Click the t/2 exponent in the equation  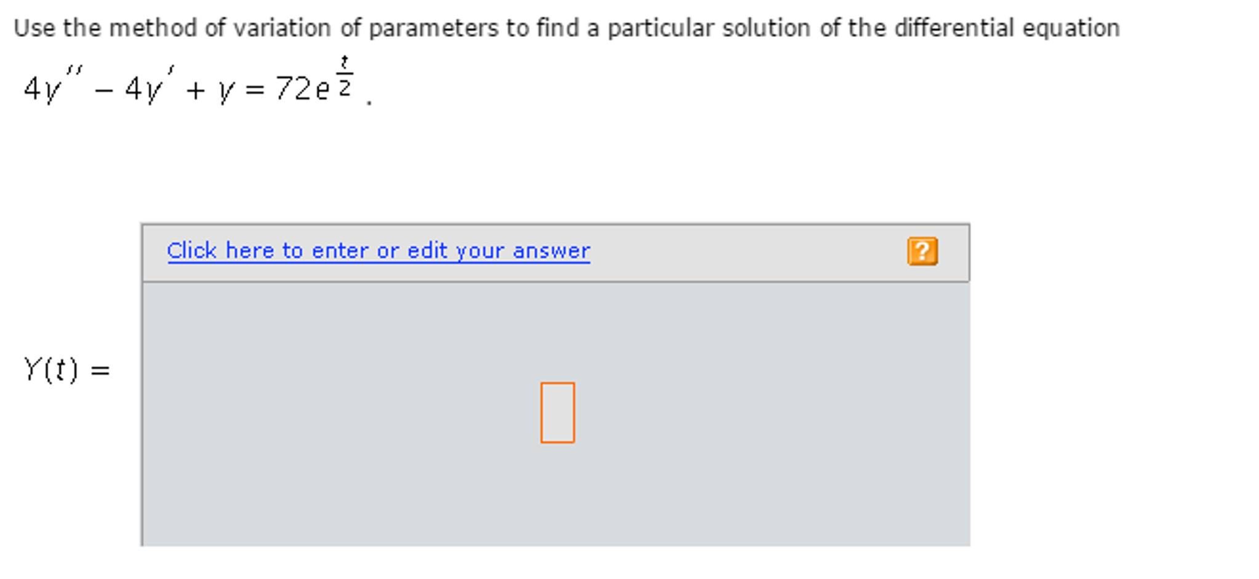[345, 76]
